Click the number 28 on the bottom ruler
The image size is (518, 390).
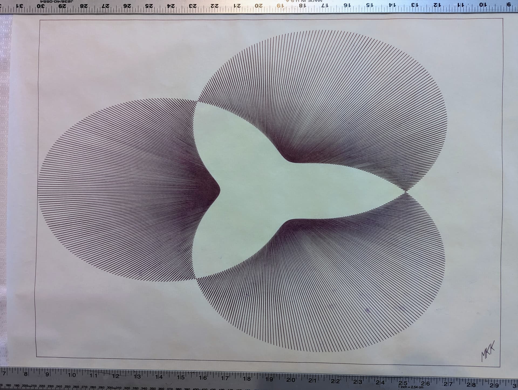coord(471,385)
